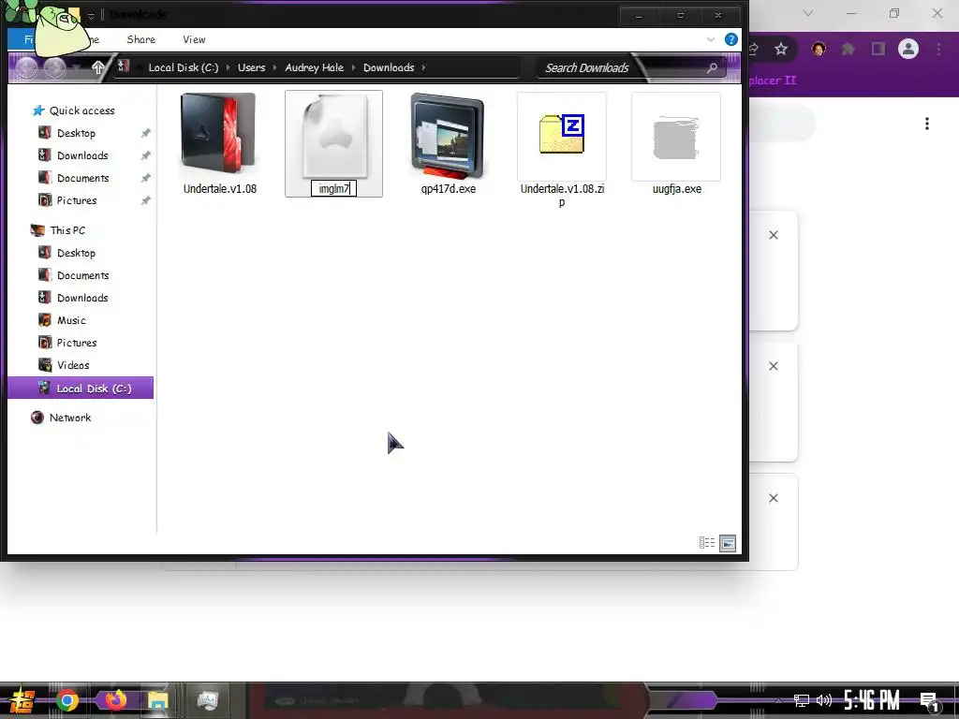The image size is (959, 719).
Task: Select the uugfja.exe file icon
Action: 676,137
